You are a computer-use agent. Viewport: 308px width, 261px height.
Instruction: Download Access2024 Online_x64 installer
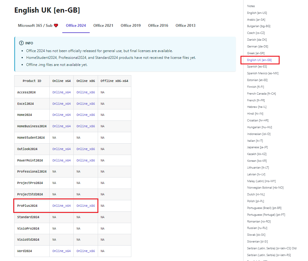pos(61,92)
